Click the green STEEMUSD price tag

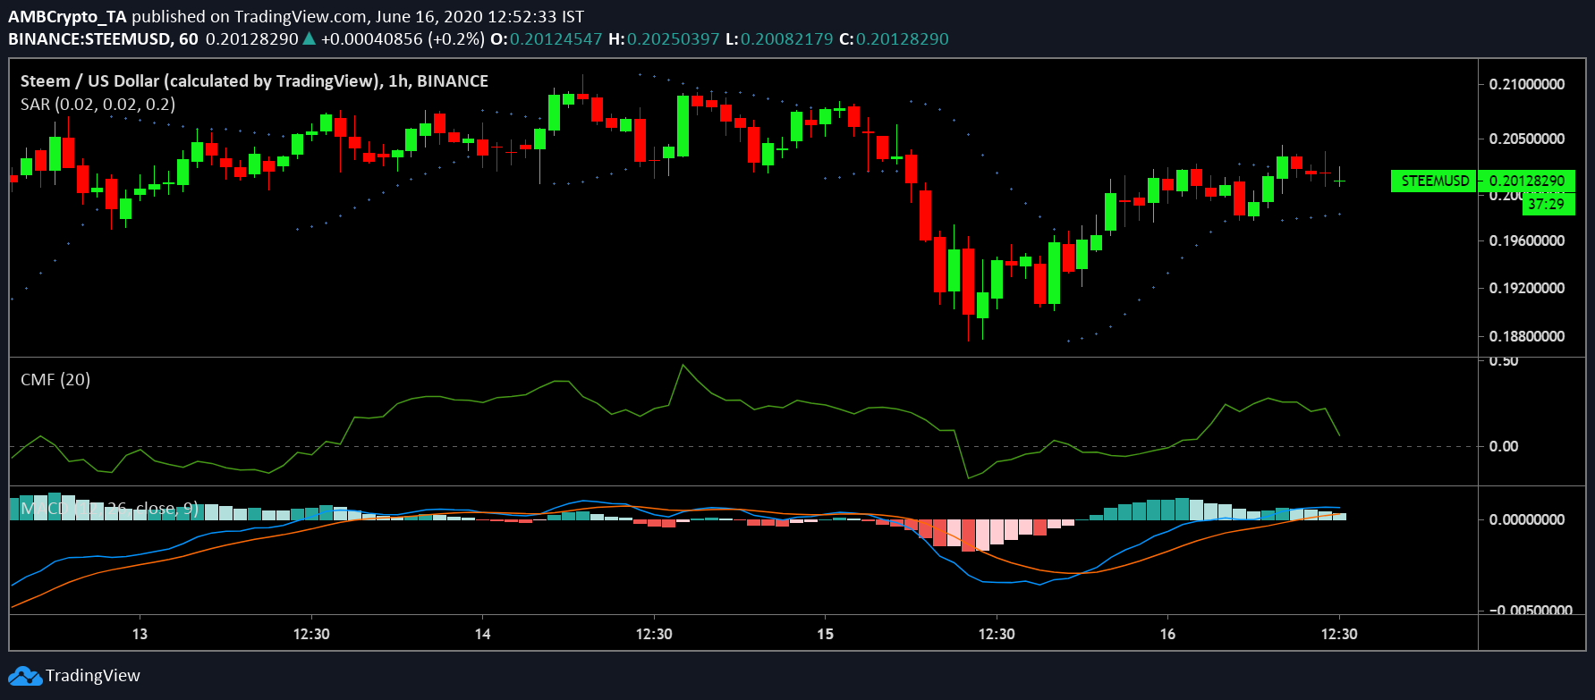click(x=1435, y=181)
